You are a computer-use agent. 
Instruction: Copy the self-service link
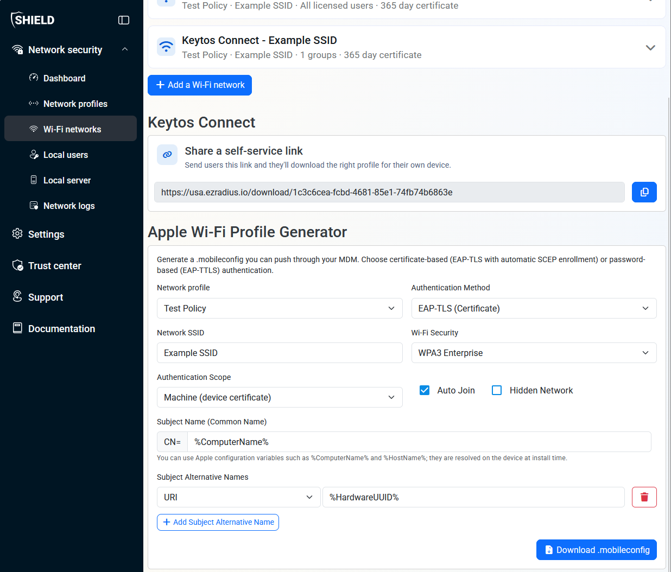(x=644, y=192)
